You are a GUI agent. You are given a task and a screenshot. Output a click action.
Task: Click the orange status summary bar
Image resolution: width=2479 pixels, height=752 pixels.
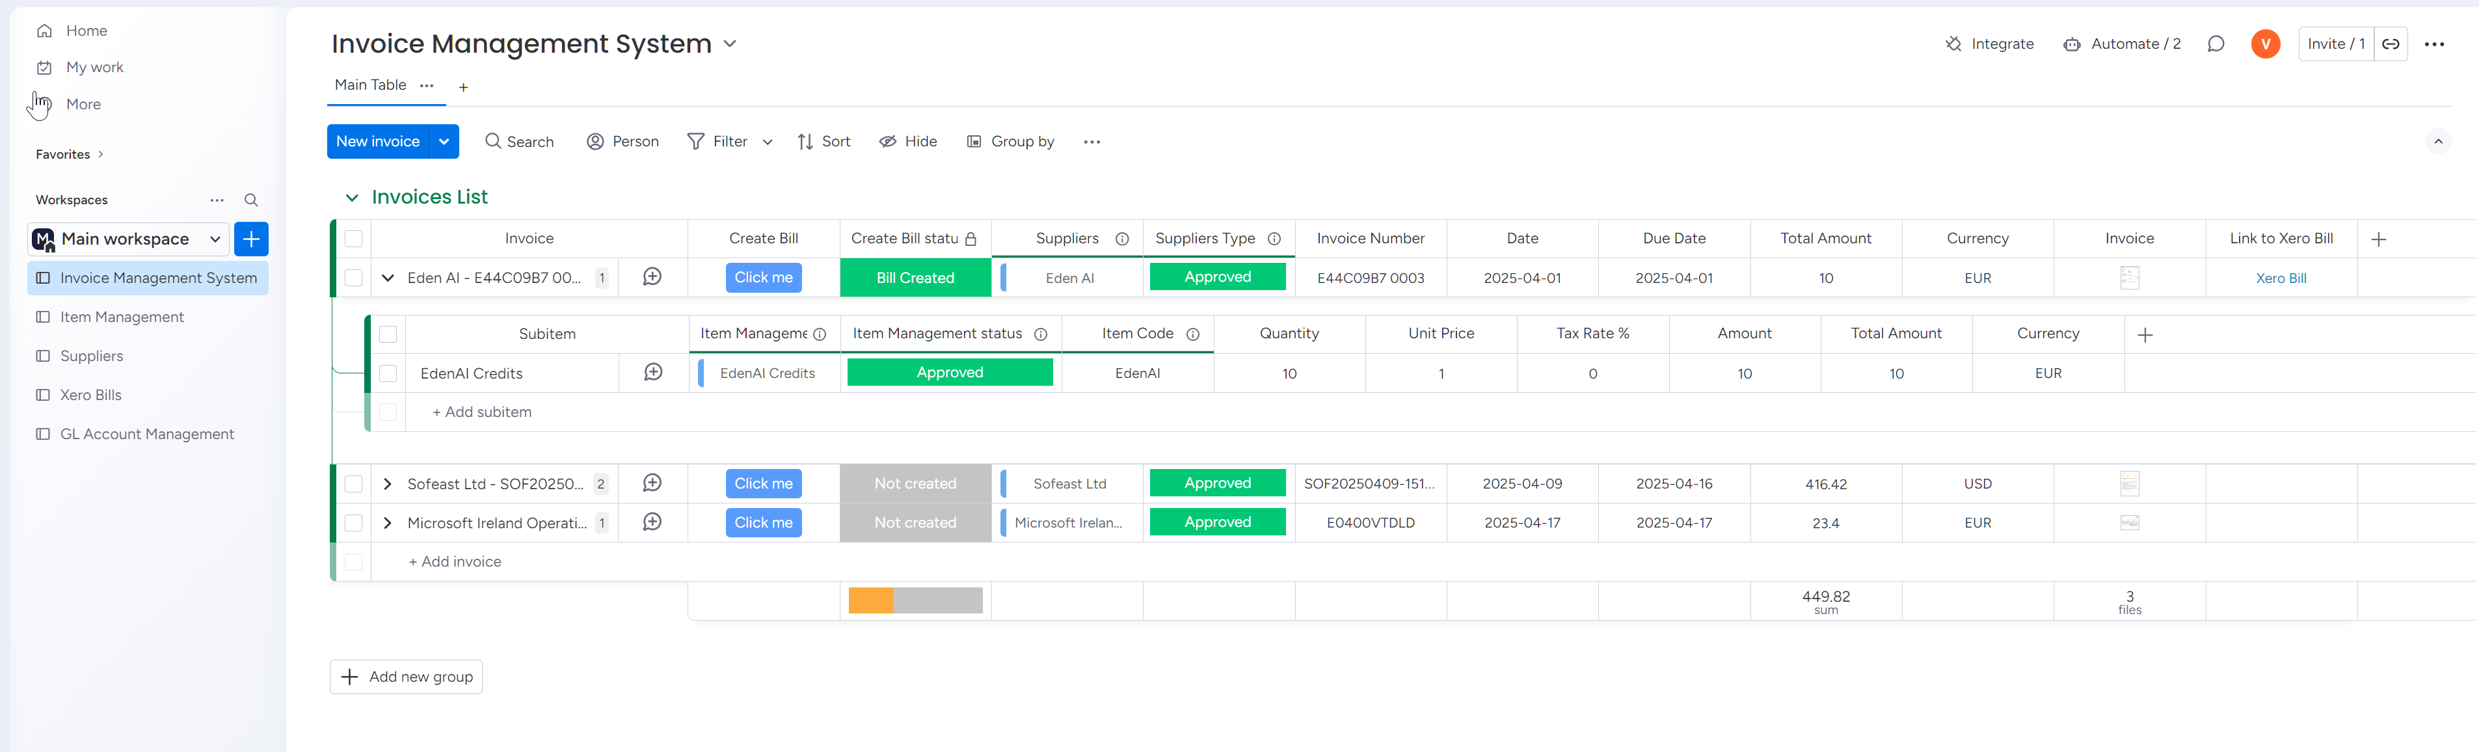870,600
